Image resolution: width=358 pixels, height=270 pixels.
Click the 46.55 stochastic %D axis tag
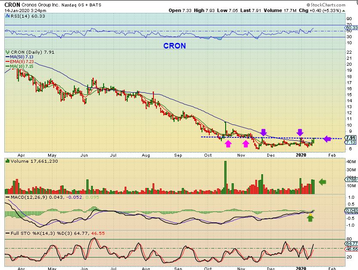(x=352, y=249)
